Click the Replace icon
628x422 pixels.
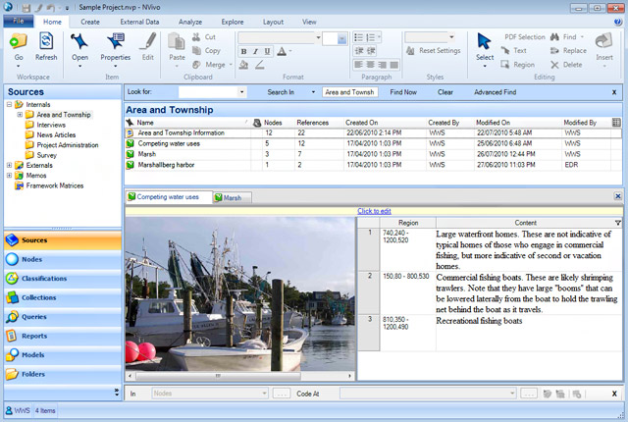(x=554, y=50)
